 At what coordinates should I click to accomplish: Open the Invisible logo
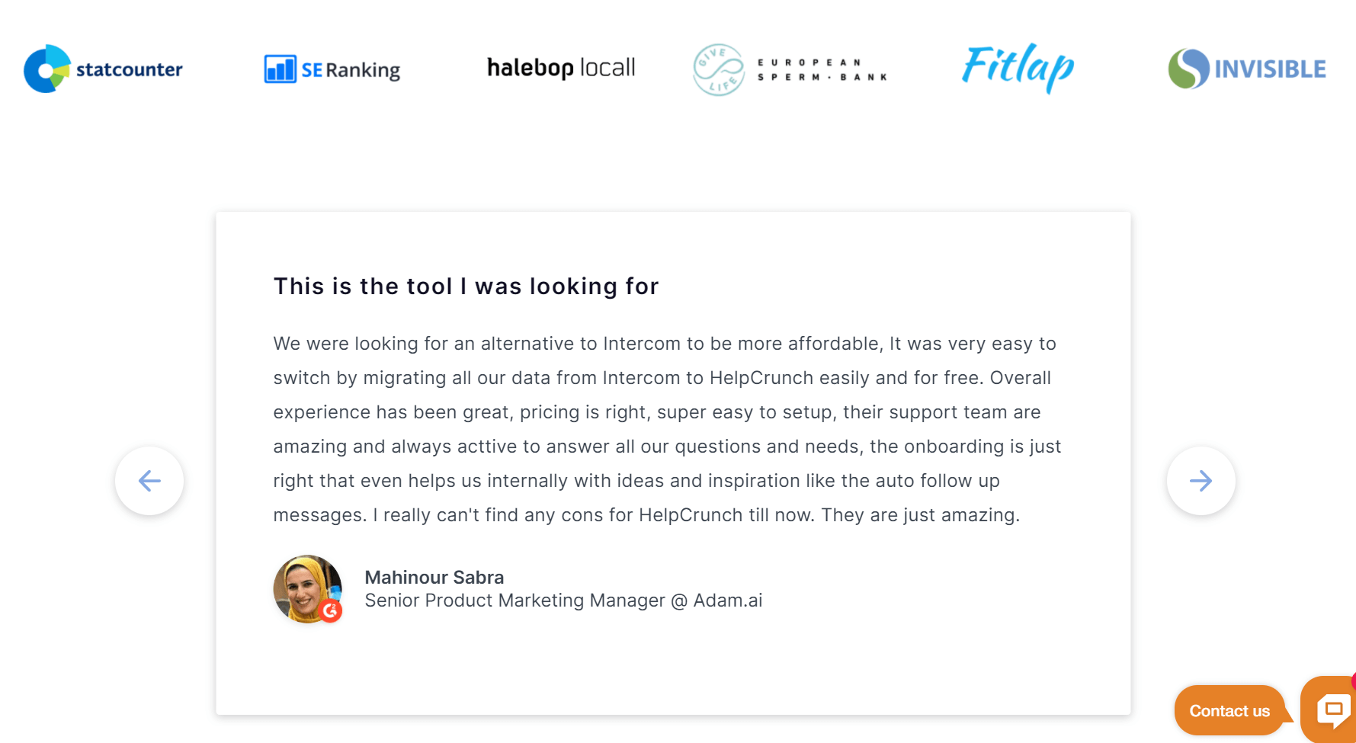pyautogui.click(x=1247, y=69)
